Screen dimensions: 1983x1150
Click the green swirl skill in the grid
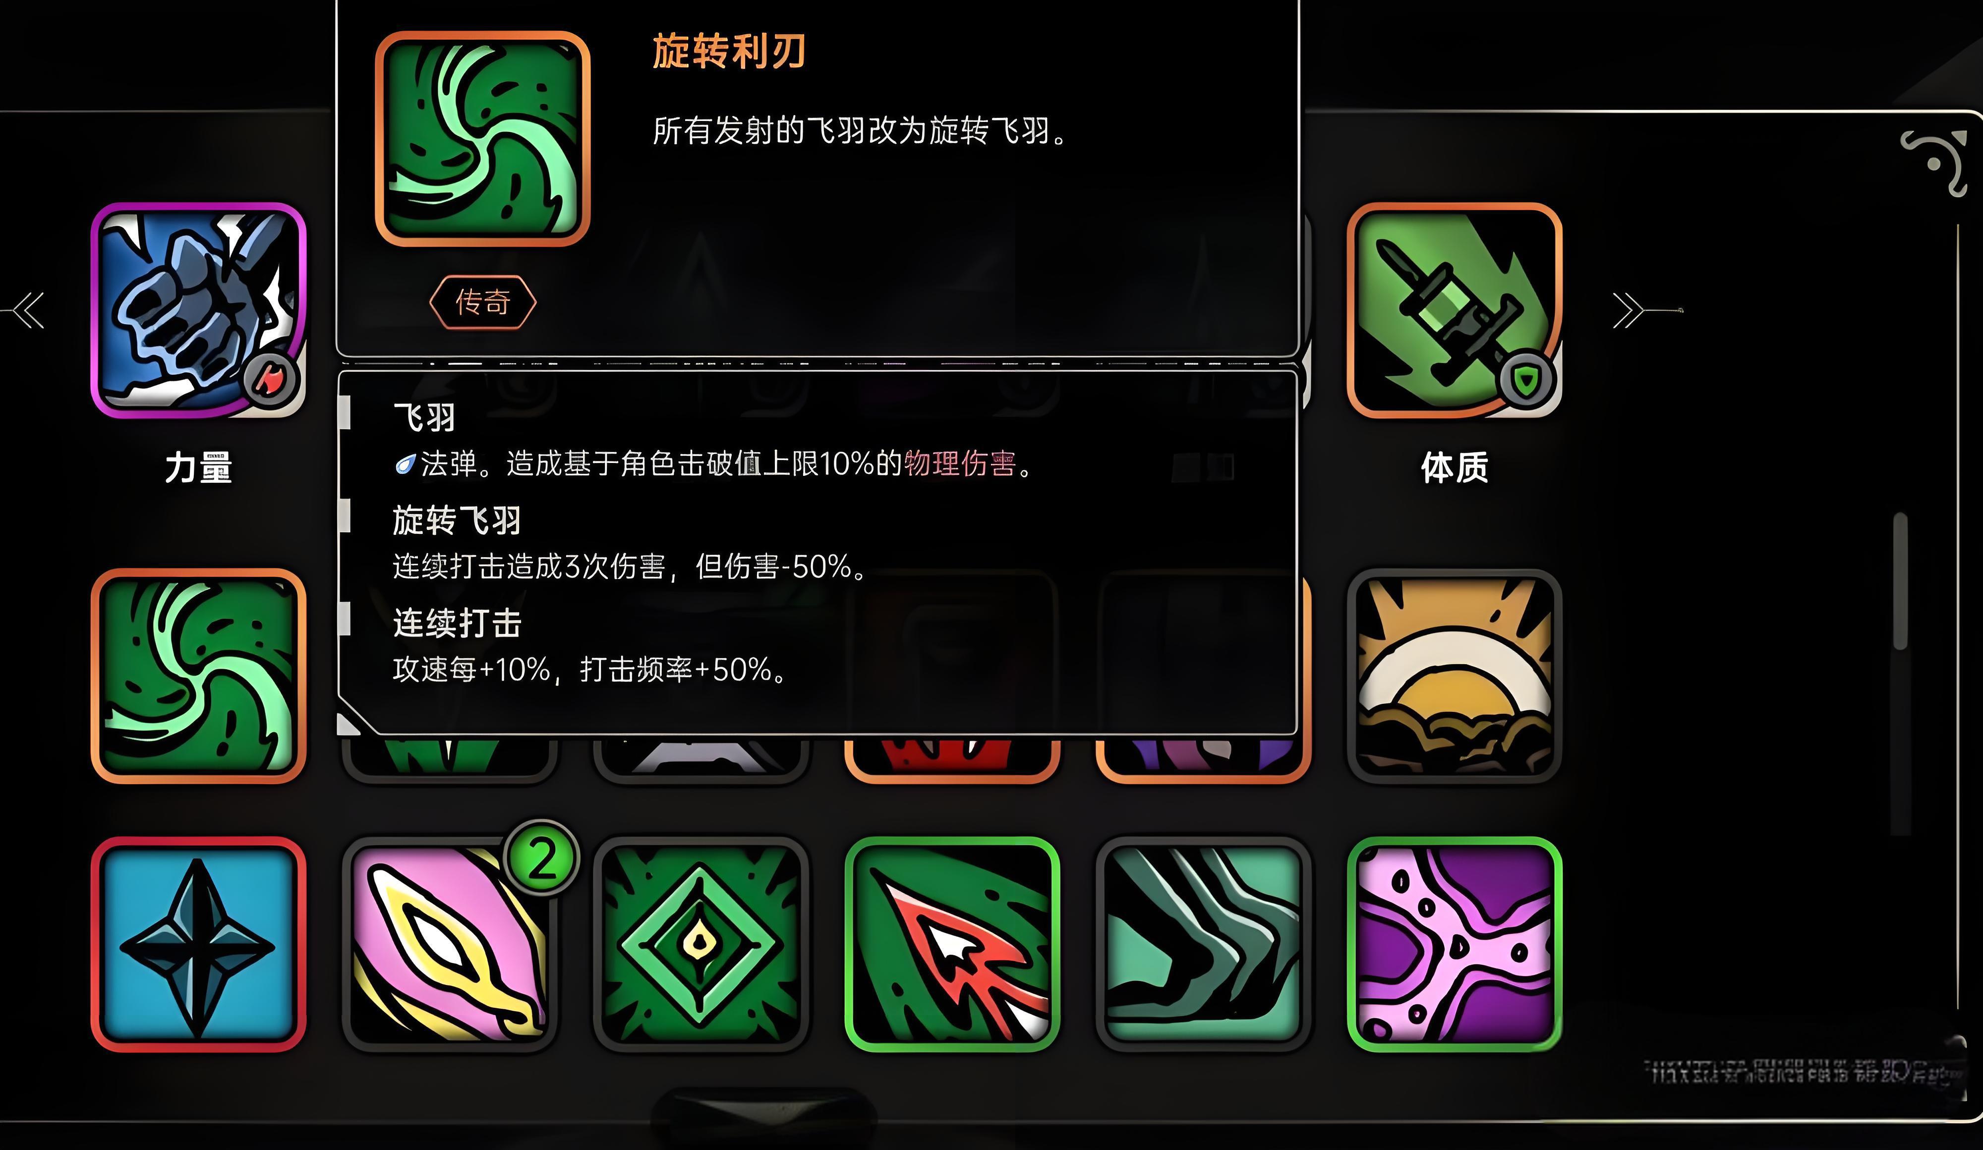tap(198, 676)
